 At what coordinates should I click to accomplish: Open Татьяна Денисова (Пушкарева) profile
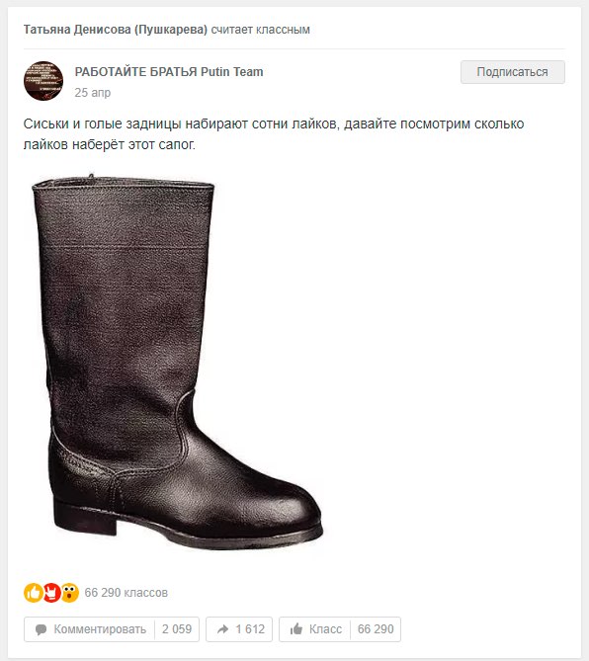pos(116,30)
